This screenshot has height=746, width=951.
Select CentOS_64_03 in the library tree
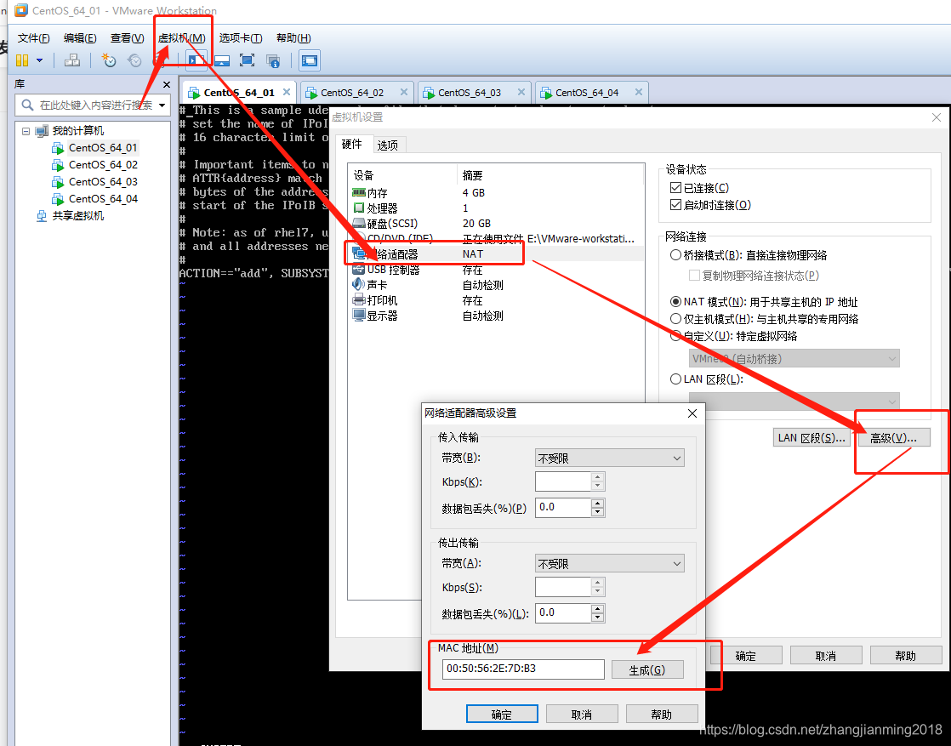[103, 182]
